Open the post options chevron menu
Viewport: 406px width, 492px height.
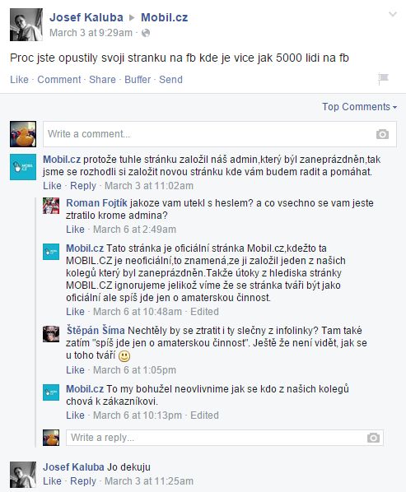[x=393, y=14]
